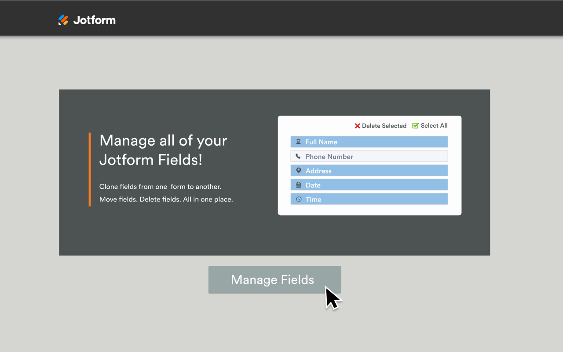Screen dimensions: 563x352
Task: Click the phone icon on Phone Number field
Action: pyautogui.click(x=299, y=156)
